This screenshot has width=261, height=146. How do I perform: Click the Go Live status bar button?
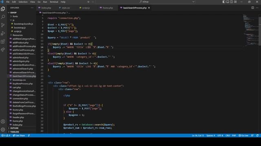(243, 135)
